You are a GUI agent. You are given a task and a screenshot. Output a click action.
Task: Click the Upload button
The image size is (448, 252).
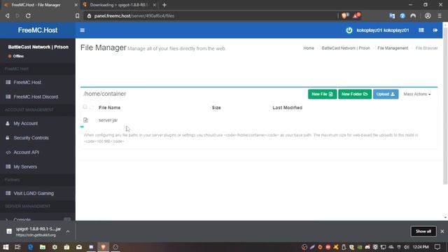386,94
